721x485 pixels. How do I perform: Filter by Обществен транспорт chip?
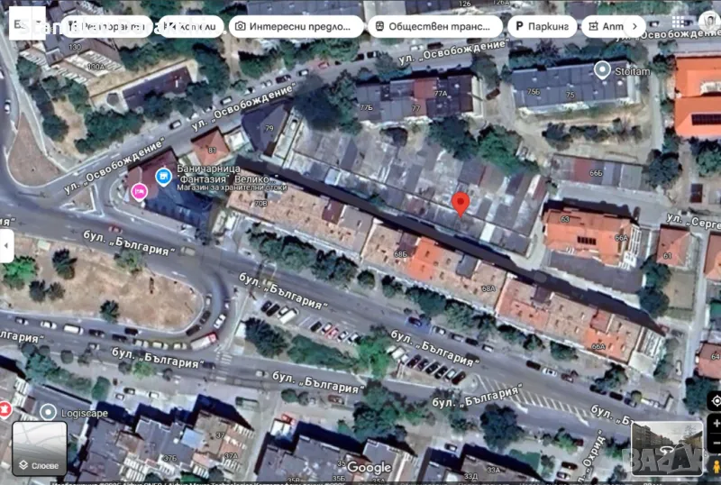pyautogui.click(x=434, y=26)
